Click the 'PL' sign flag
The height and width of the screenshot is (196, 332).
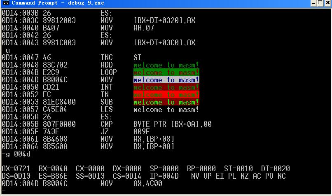[232, 176]
